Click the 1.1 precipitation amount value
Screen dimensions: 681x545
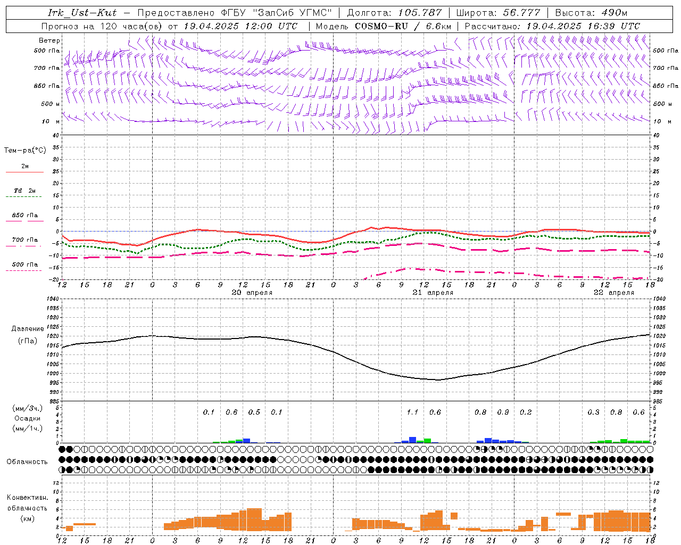412,412
